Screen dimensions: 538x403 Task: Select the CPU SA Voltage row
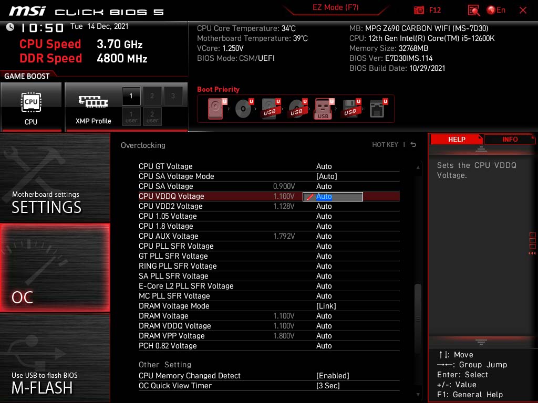[269, 186]
